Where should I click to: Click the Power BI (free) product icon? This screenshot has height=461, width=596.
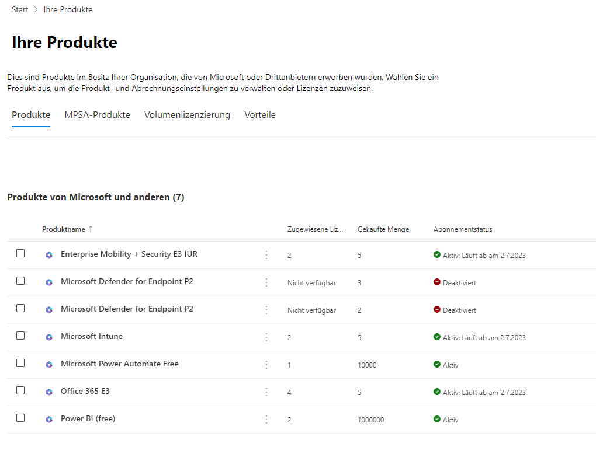tap(49, 419)
